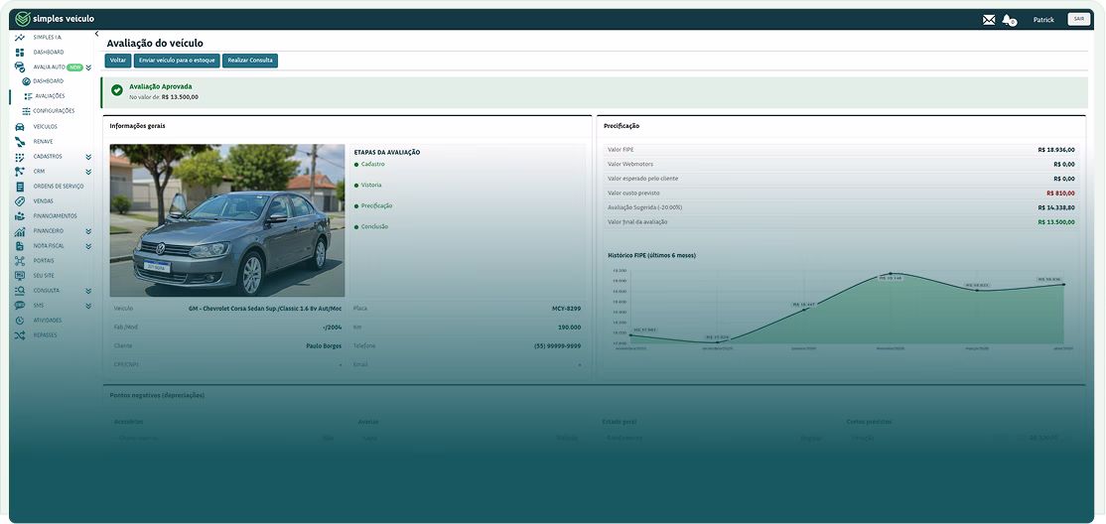This screenshot has height=524, width=1106.
Task: Select the Avaliações submenu label
Action: tap(50, 96)
